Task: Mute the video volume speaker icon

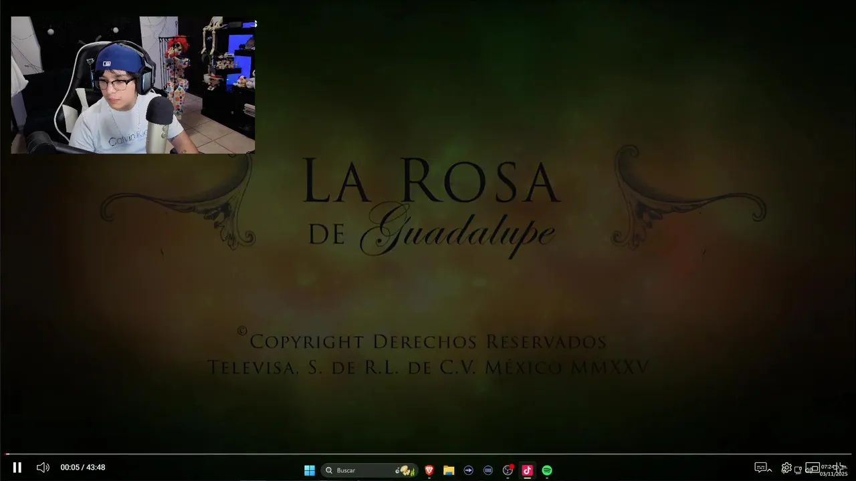Action: pos(43,468)
